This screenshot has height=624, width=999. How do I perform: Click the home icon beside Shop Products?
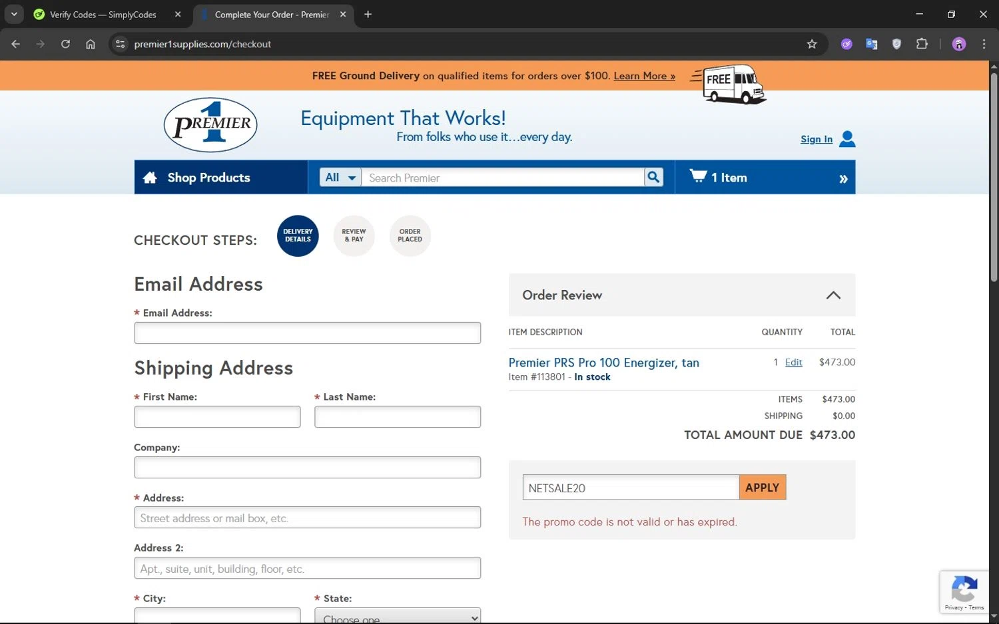(150, 178)
